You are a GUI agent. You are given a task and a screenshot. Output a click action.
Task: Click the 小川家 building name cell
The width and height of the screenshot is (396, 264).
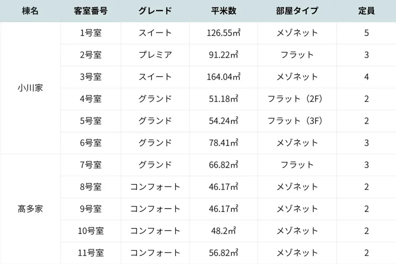30,88
